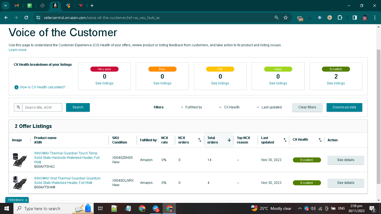Screen dimensions: 381x214
Task: Open the Extensions puzzle piece icon
Action: [x=340, y=18]
